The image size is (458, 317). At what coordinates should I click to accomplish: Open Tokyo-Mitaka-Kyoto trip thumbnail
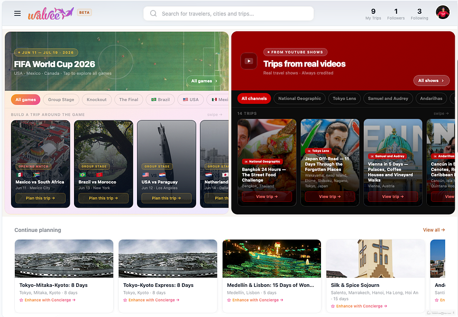tap(64, 259)
